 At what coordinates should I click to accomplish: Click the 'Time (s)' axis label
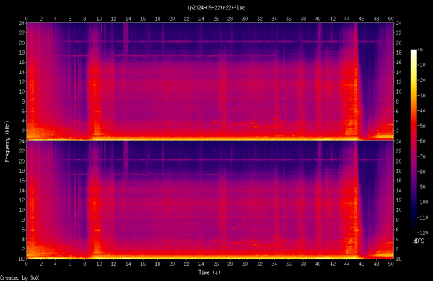tap(209, 272)
